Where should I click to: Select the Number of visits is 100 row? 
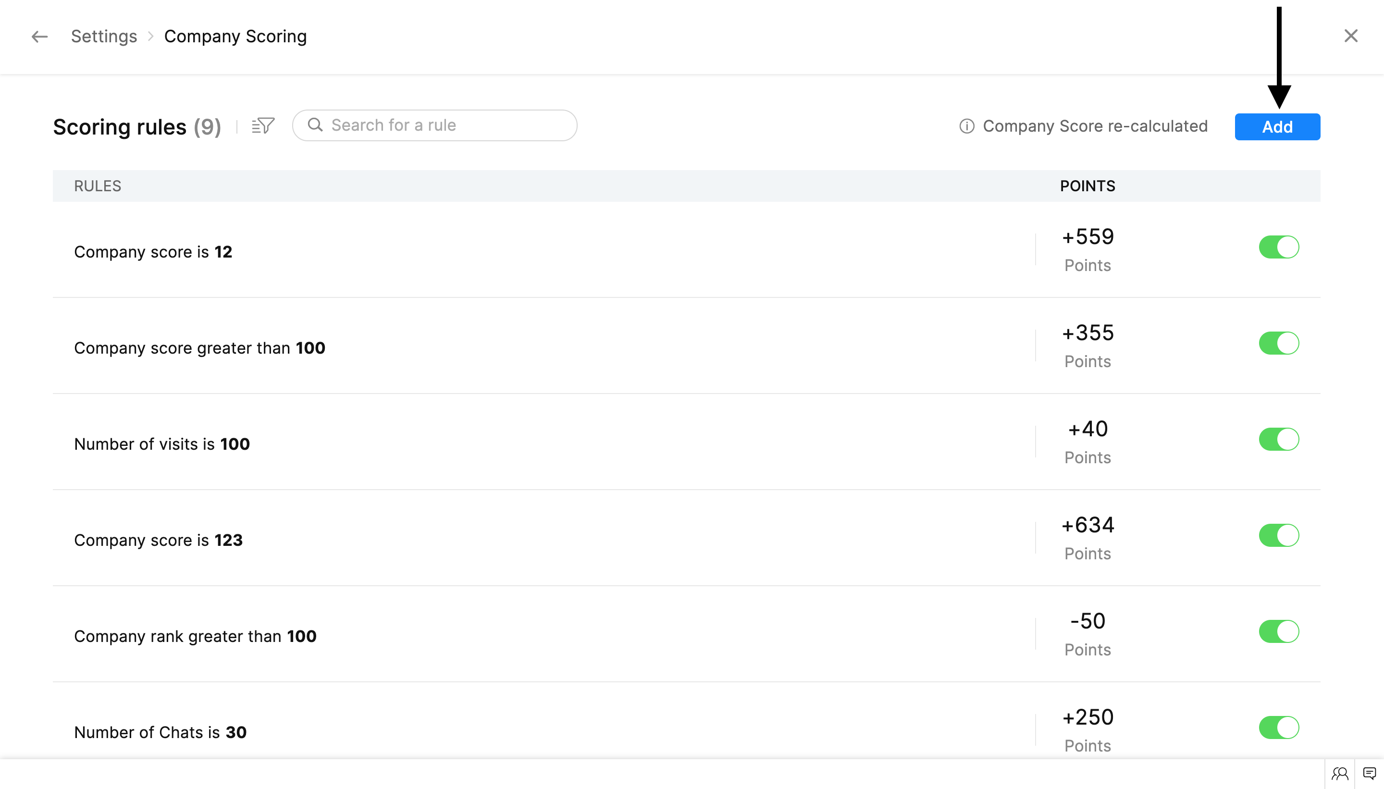(161, 444)
